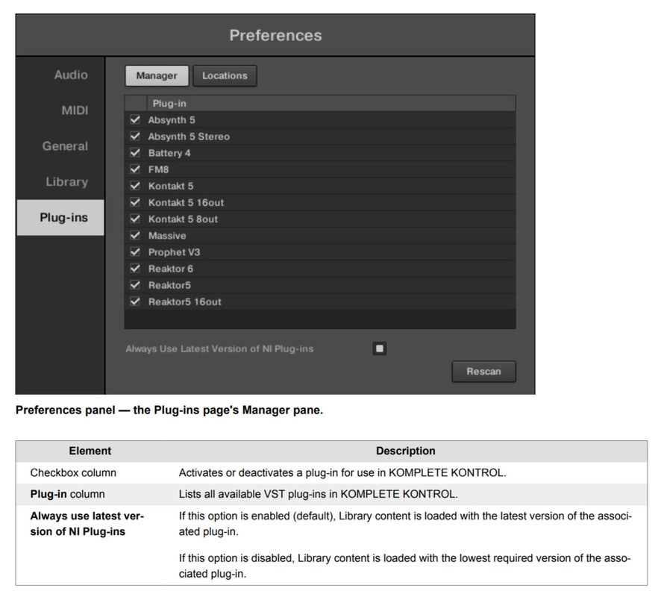Viewport: 661px width, 597px height.
Task: Open the Audio preferences page
Action: tap(71, 75)
